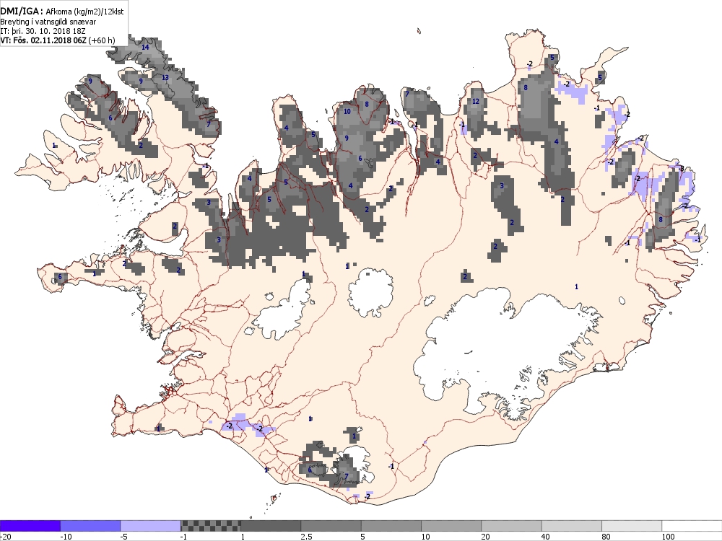The image size is (722, 541).
Task: Click the legend label "2.5"
Action: point(305,537)
